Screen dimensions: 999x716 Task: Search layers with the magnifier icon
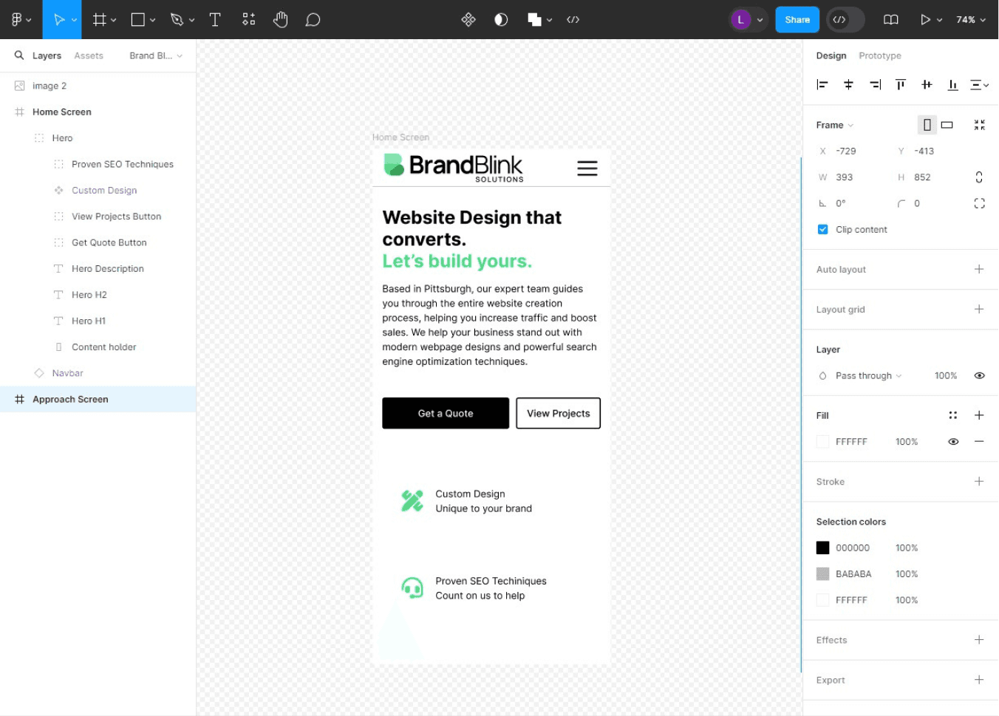point(19,55)
